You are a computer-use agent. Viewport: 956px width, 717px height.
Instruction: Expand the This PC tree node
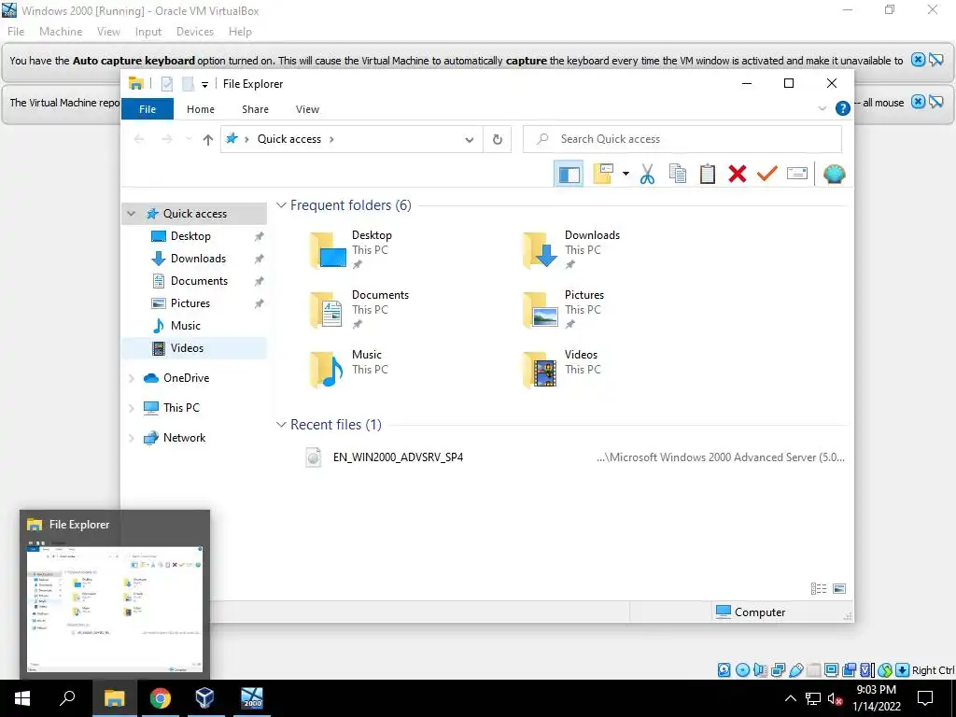(131, 408)
